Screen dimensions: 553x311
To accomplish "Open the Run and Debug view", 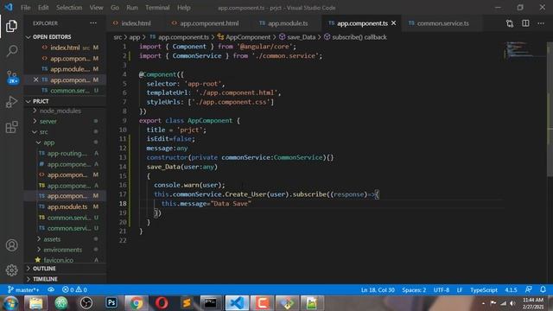I will (x=11, y=102).
